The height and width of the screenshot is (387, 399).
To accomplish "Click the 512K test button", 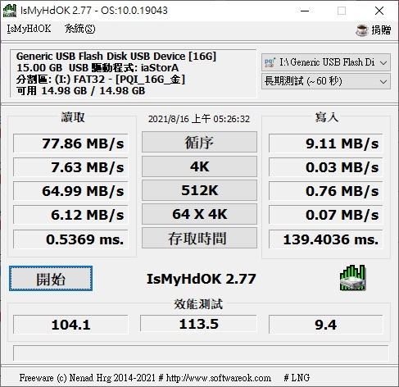I will pyautogui.click(x=199, y=190).
